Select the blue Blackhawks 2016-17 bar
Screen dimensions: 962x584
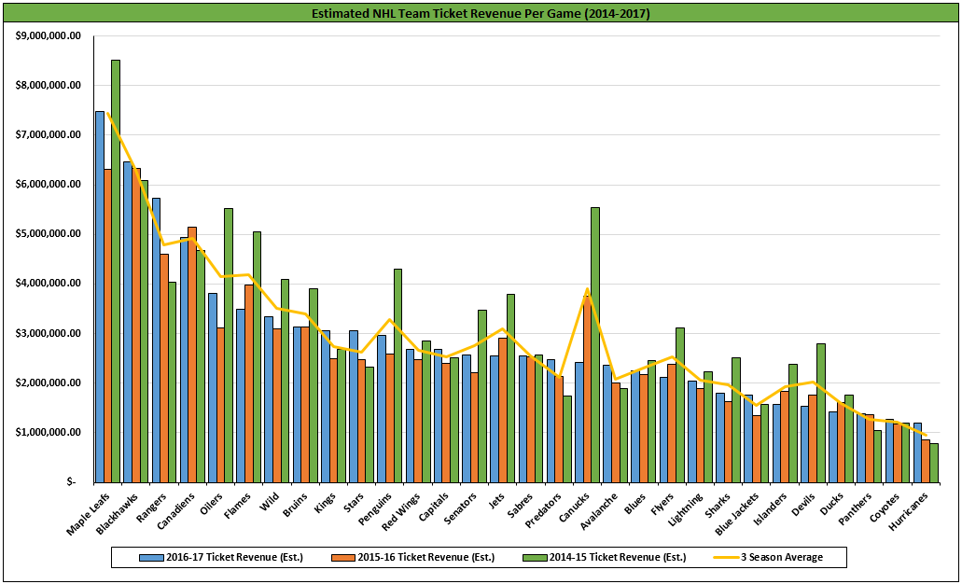pyautogui.click(x=128, y=322)
